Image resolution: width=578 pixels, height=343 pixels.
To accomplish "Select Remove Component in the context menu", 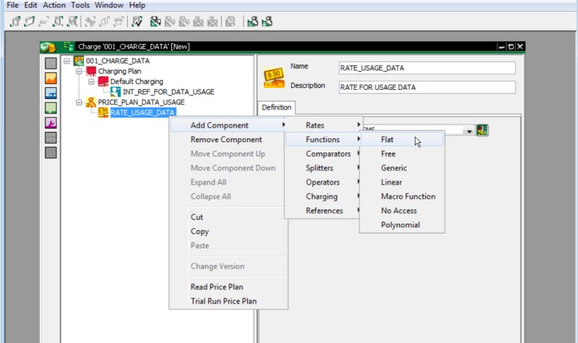I will click(226, 140).
